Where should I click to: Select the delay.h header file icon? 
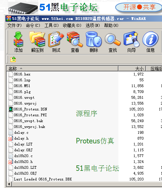point(11,138)
